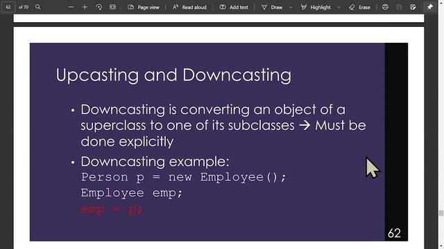Click the slide number 62
444x249 pixels.
[394, 233]
